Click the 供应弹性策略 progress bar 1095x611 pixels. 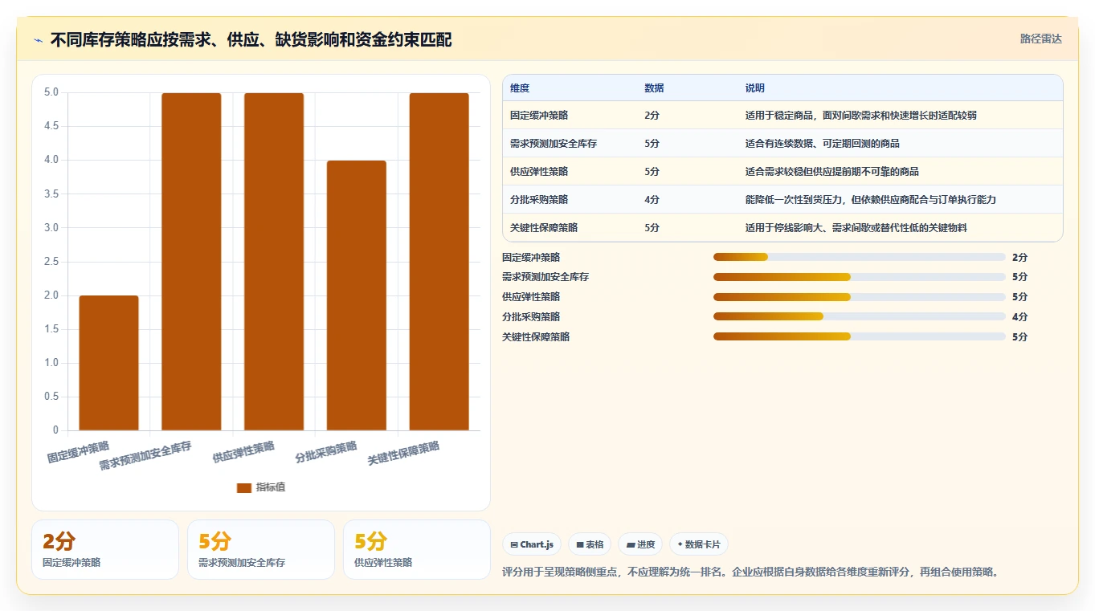click(x=860, y=297)
